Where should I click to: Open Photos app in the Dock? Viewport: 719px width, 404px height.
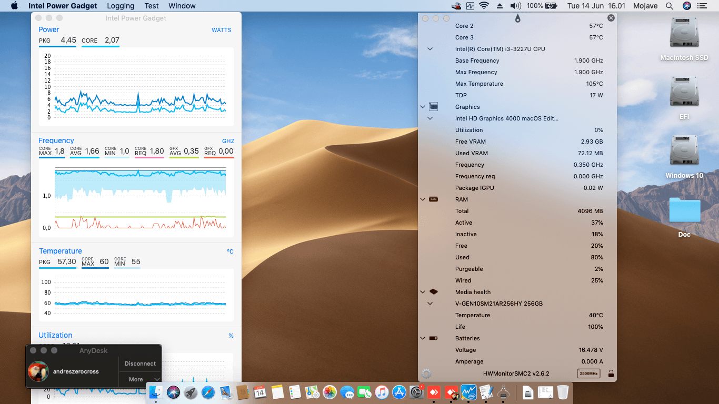click(329, 392)
